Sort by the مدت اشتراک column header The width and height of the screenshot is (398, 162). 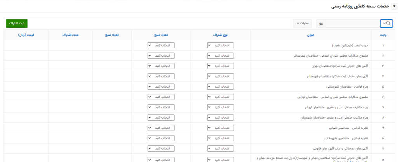tap(70, 35)
